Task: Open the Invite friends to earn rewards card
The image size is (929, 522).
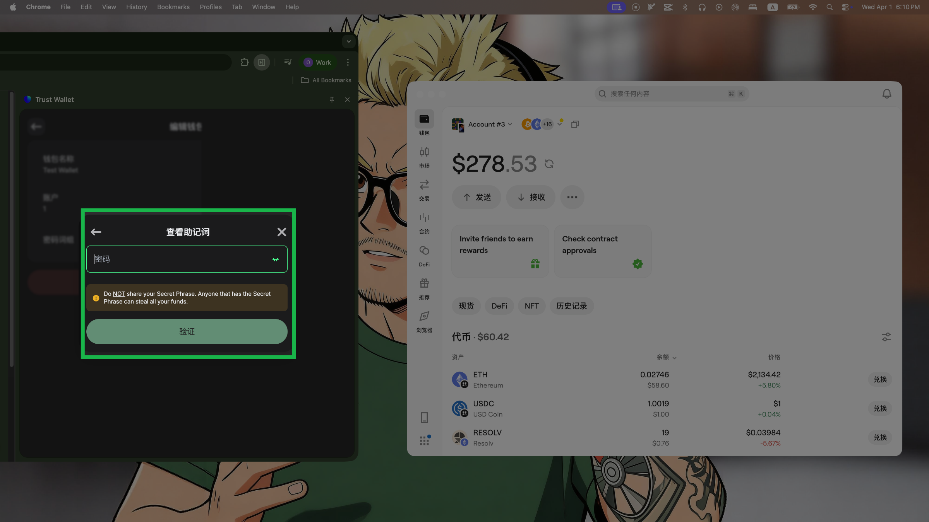Action: (500, 251)
